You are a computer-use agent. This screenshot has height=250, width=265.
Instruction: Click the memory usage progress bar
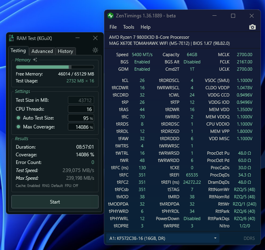pyautogui.click(x=55, y=67)
